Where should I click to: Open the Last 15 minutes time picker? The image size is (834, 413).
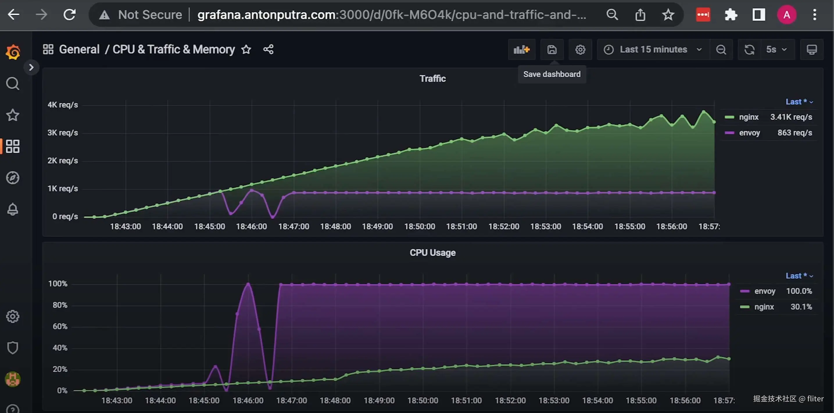pos(653,49)
